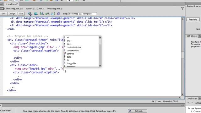This screenshot has width=201, height=113.
Task: Click the code hints list scrollbar thumb
Action: (x=100, y=42)
